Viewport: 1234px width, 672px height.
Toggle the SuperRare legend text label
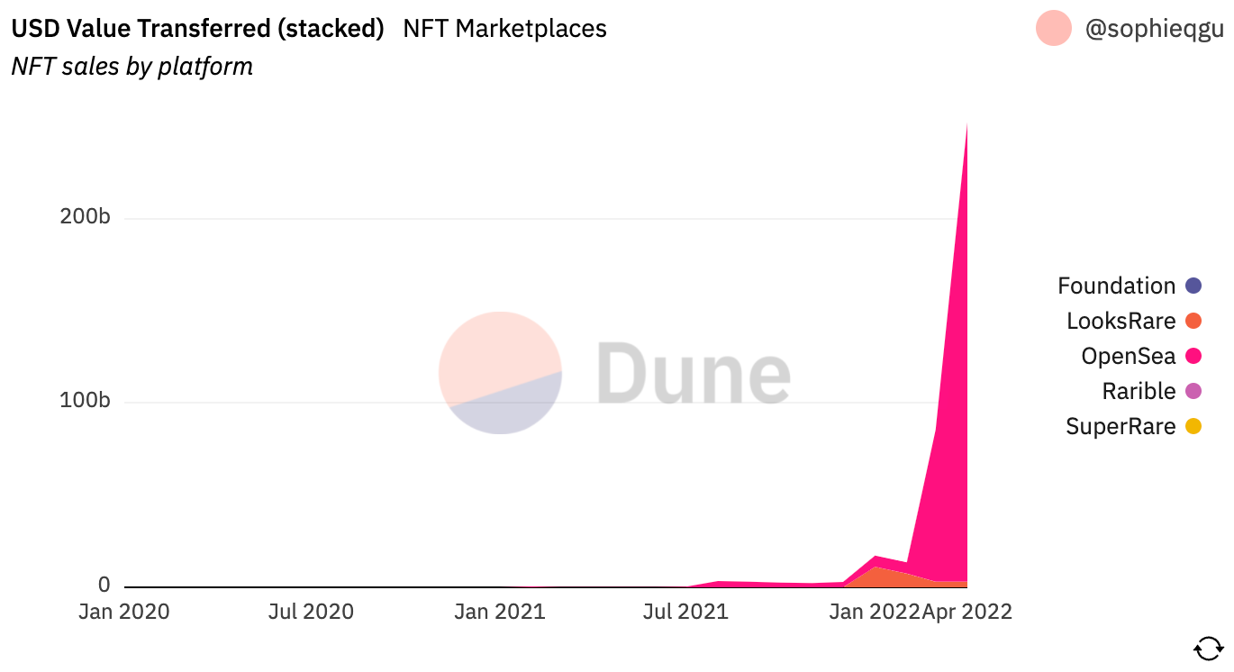click(x=1121, y=426)
